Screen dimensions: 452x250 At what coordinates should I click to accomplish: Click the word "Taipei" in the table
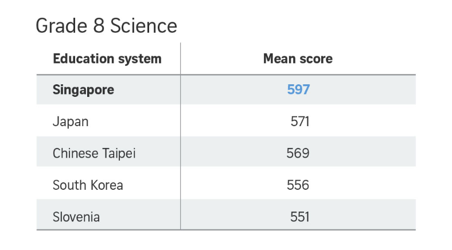pyautogui.click(x=119, y=154)
